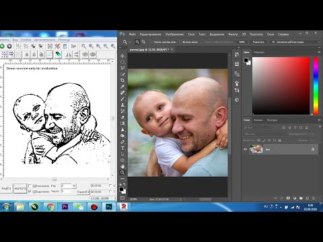Image resolution: width=323 pixels, height=242 pixels.
Task: Click the green plus icon in left window
Action: pyautogui.click(x=2, y=46)
